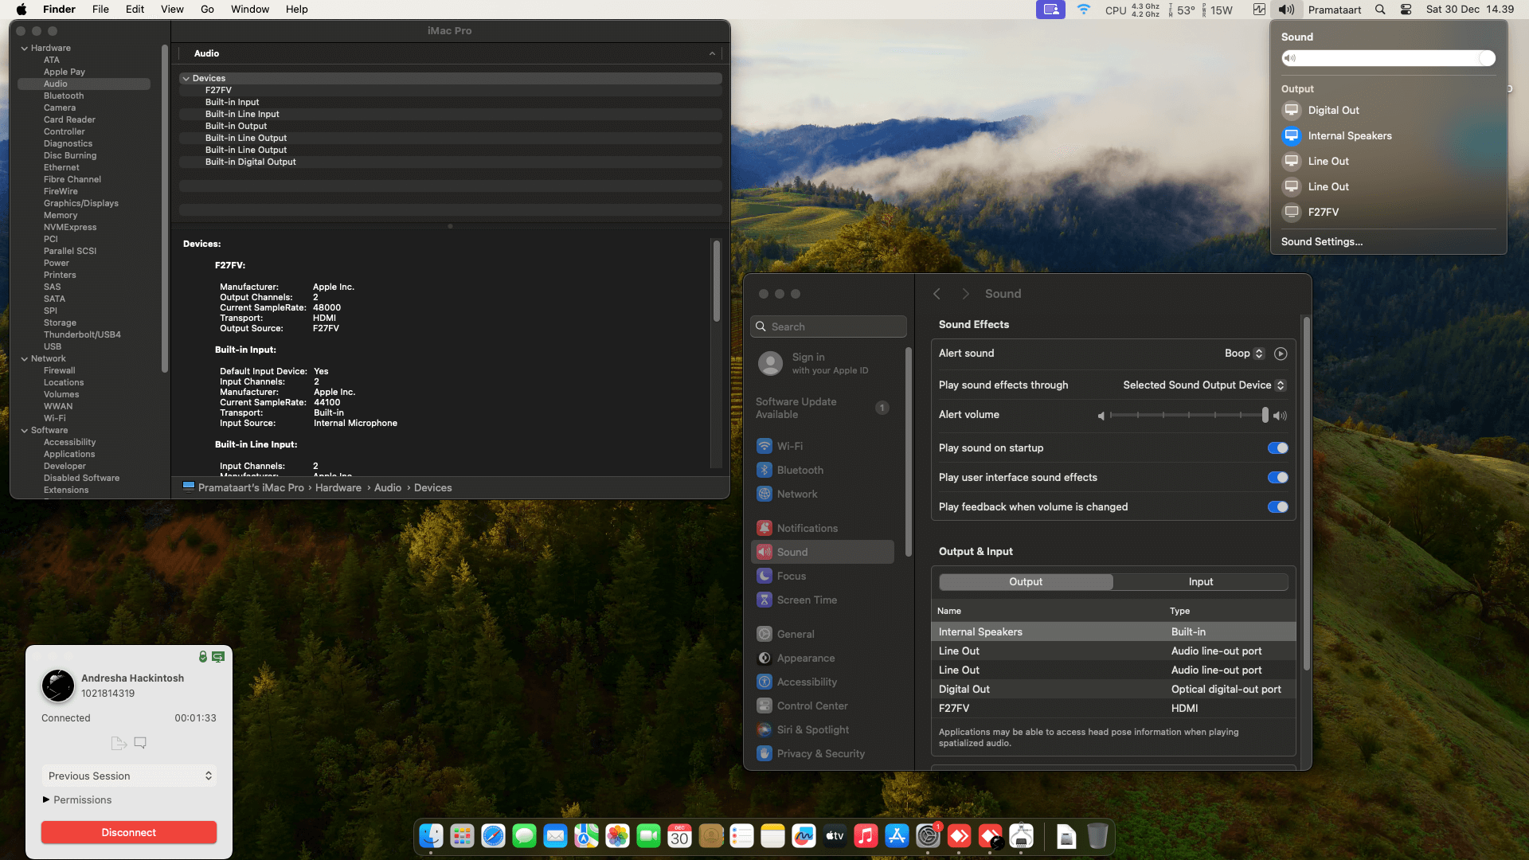Open the Window menu in menu bar
Viewport: 1529px width, 860px height.
click(x=249, y=10)
